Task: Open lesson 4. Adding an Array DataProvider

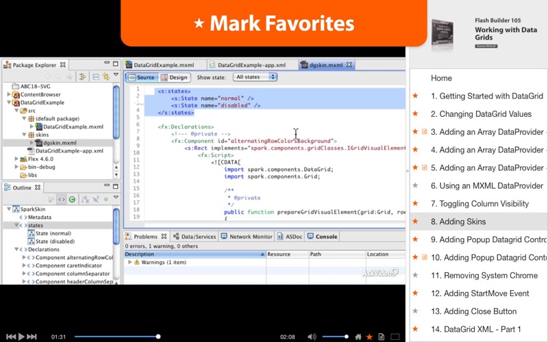Action: [x=487, y=150]
